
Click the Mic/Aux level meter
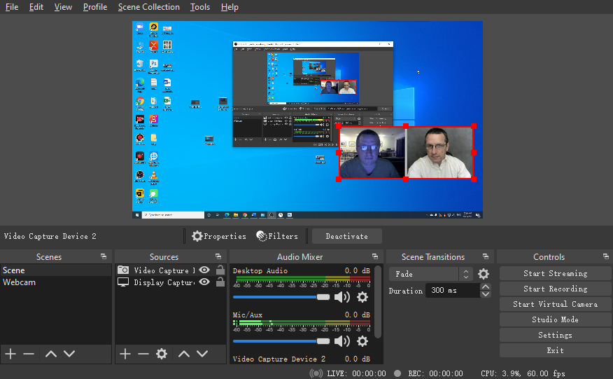302,323
